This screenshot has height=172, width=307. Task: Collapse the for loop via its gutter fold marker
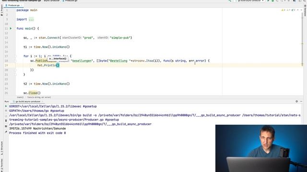pos(15,56)
